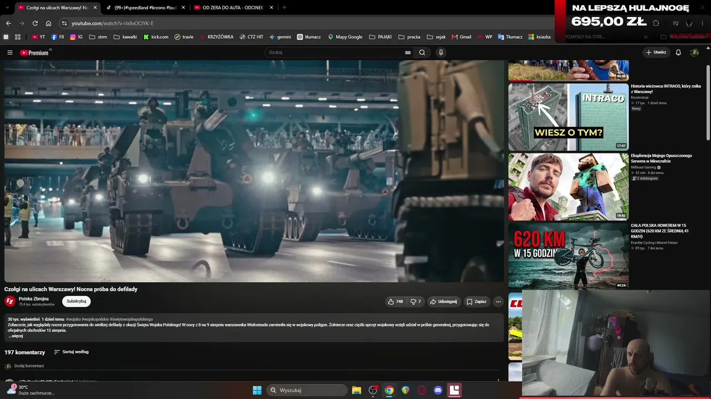Viewport: 711px width, 399px height.
Task: Click the Windows taskbar Wyszukaj search box
Action: pyautogui.click(x=307, y=390)
